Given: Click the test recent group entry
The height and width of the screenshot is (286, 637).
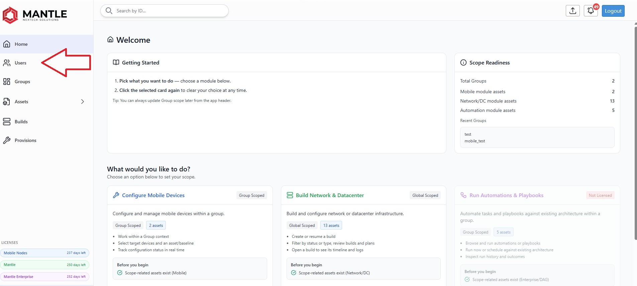Looking at the screenshot, I should tap(468, 134).
